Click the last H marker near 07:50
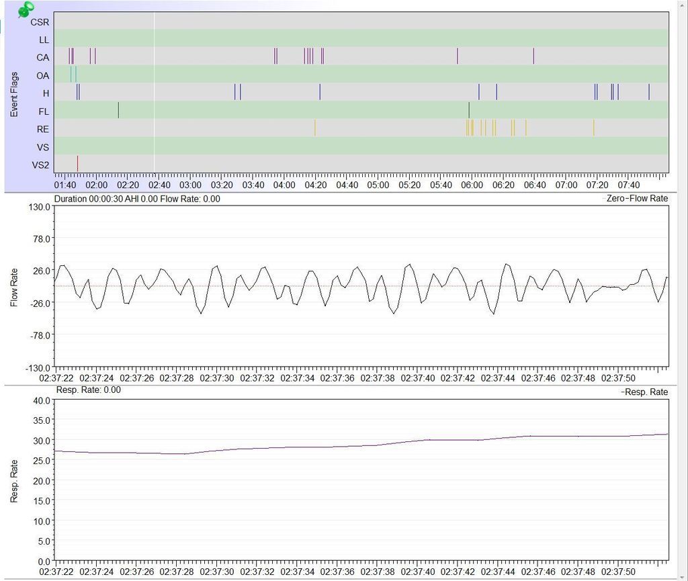The width and height of the screenshot is (688, 581). click(x=649, y=91)
